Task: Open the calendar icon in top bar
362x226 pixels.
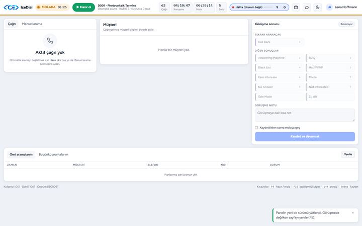Action: [296, 7]
